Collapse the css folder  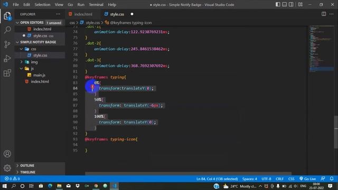point(40,49)
